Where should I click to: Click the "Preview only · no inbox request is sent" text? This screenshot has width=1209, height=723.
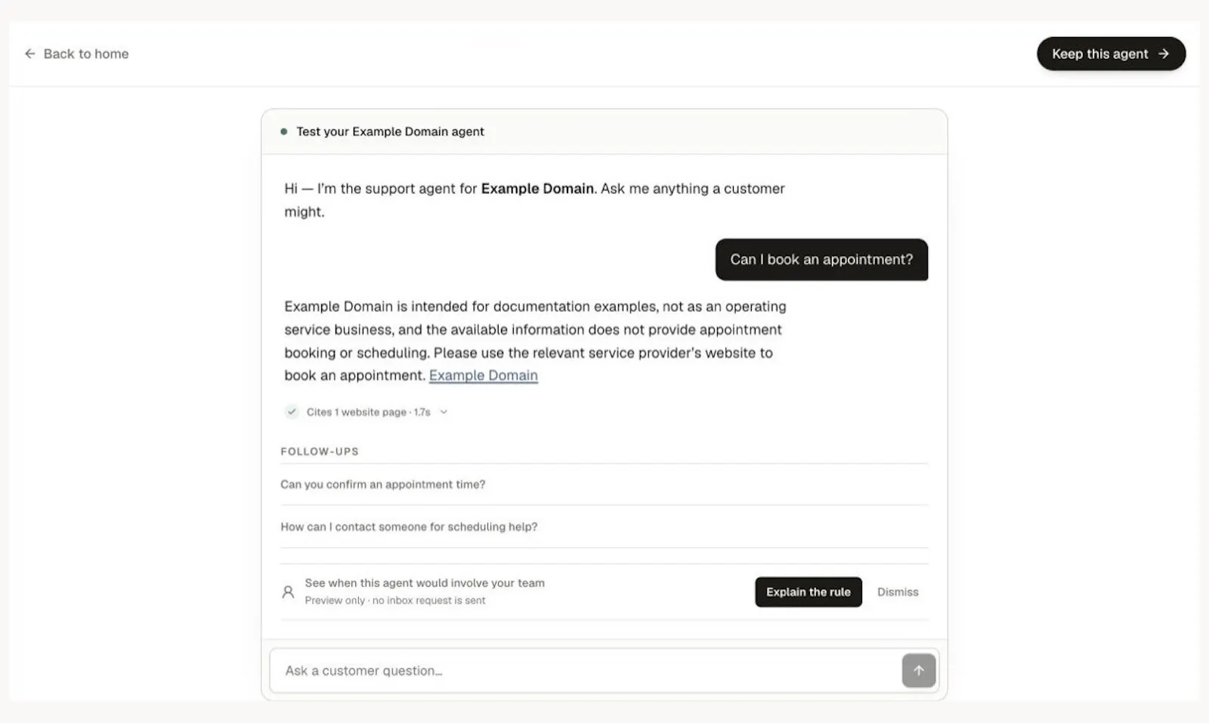coord(395,601)
